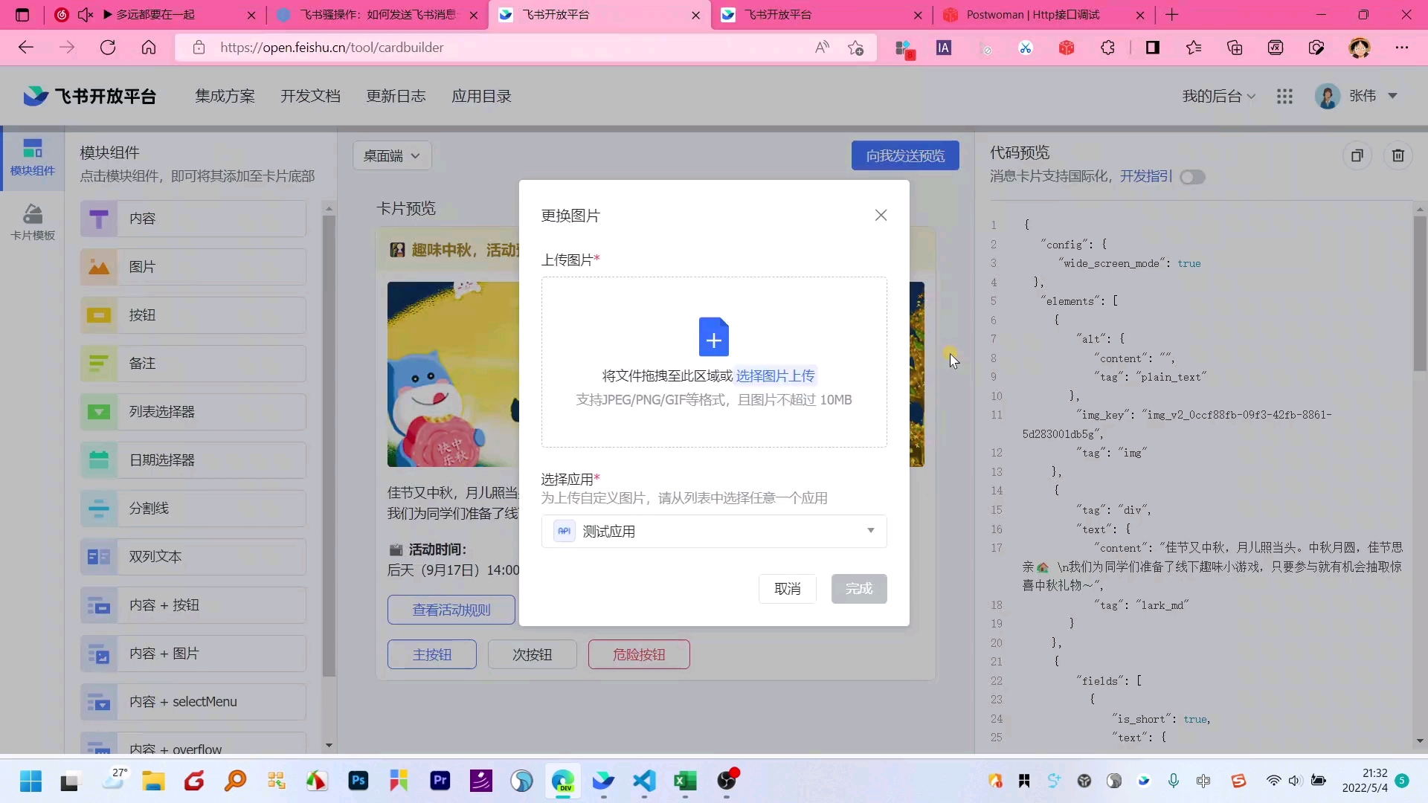Add 内容 + selectMenu module component
This screenshot has height=803, width=1428.
point(193,702)
